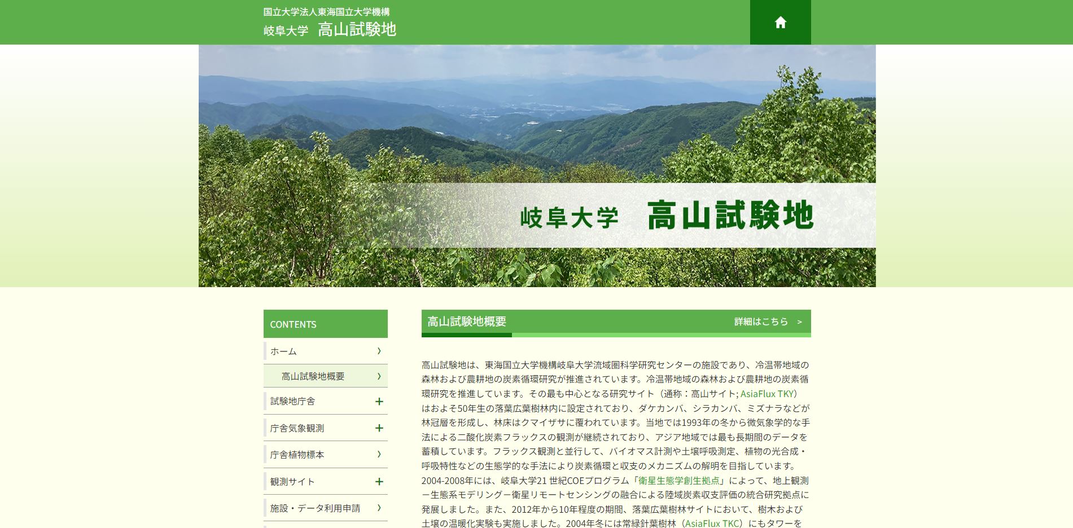Click the chevron beside 施設・データ利用申請
The width and height of the screenshot is (1073, 528).
(x=379, y=508)
